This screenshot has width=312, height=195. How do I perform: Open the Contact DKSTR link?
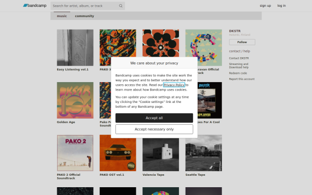[x=239, y=58]
